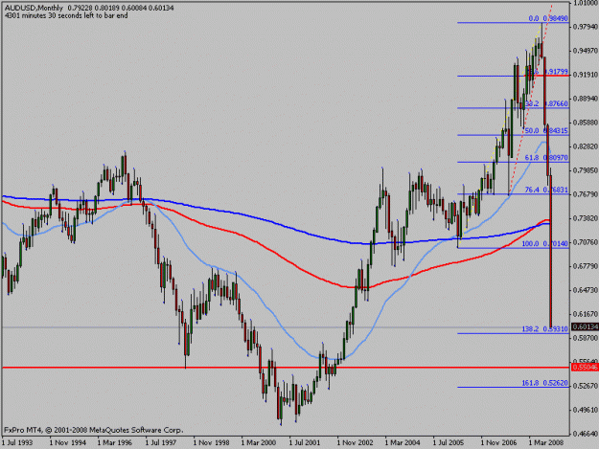Select the Fibonacci 50.0 level label 0.84315

pos(546,130)
